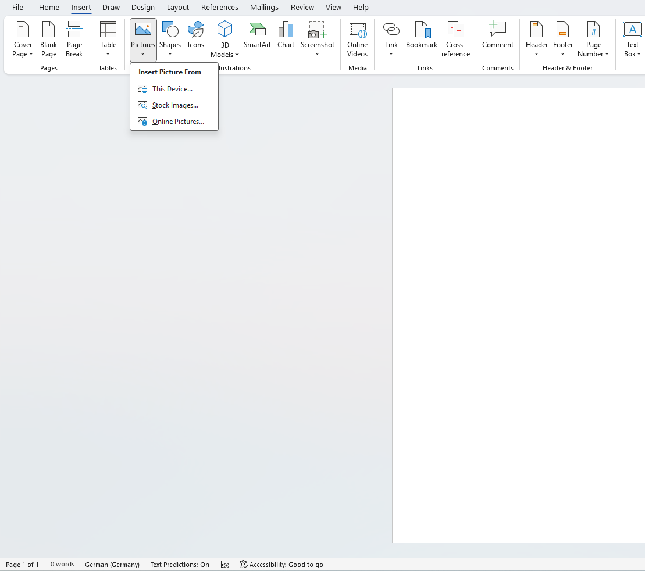The height and width of the screenshot is (571, 645).
Task: Expand the Shapes dropdown arrow
Action: (170, 54)
